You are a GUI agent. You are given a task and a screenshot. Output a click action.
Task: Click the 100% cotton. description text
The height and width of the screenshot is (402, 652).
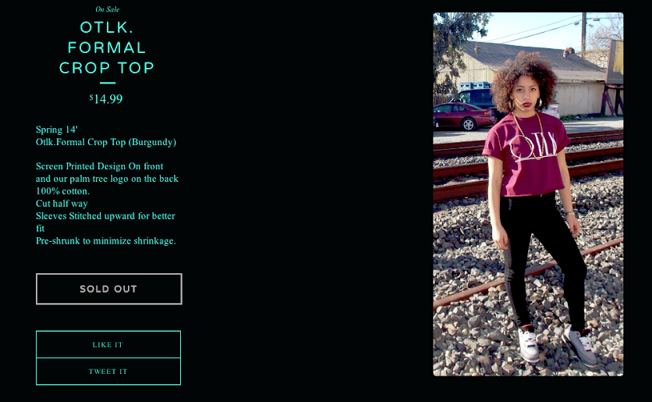pos(63,191)
